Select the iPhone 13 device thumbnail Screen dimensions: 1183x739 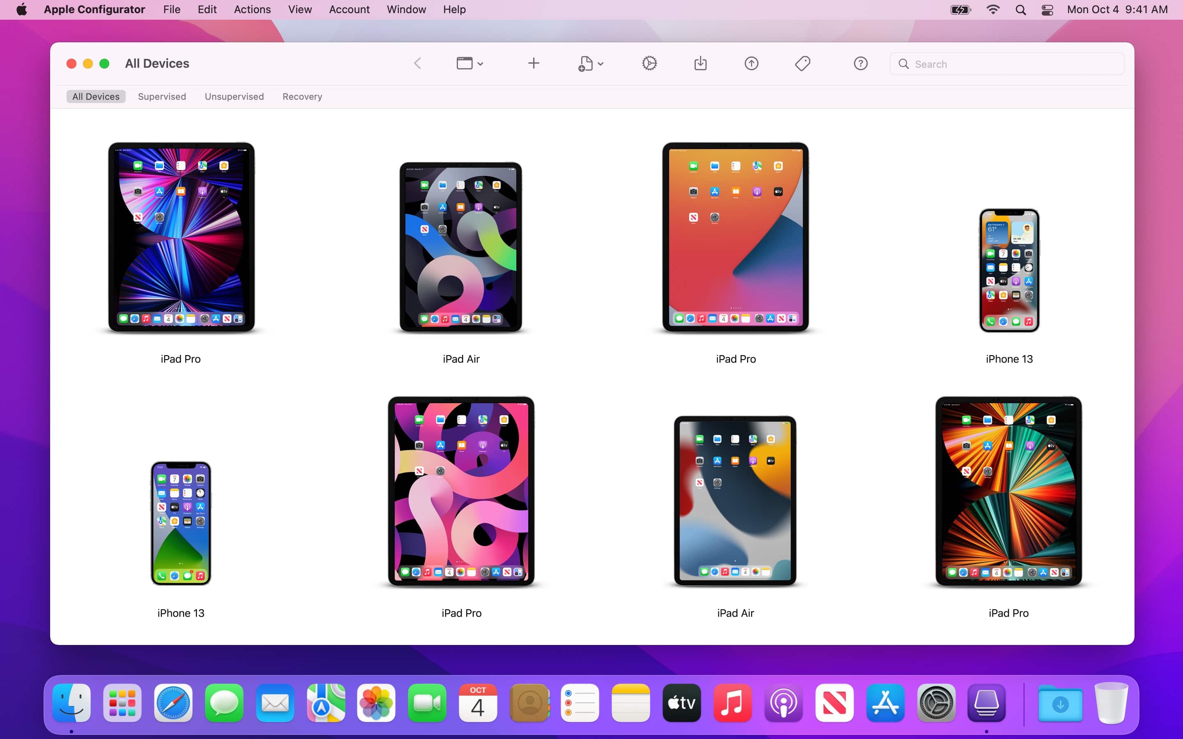pos(1008,270)
